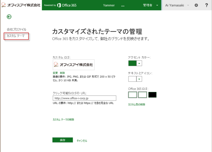Click the image requirements text 画像の要件
Screen dimensions: 212x152
point(84,78)
